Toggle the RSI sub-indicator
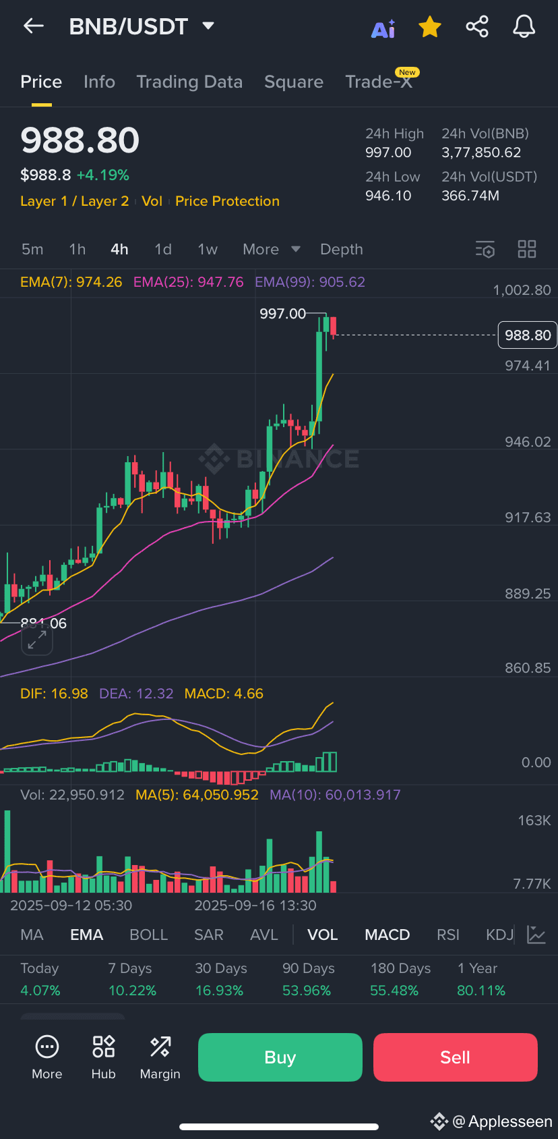 pos(448,935)
